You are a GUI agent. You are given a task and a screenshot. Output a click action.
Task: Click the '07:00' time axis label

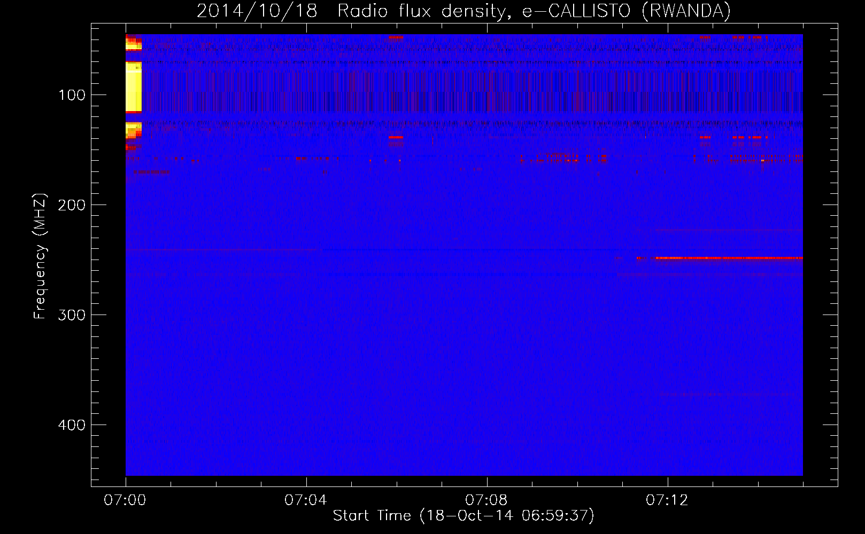[x=125, y=500]
